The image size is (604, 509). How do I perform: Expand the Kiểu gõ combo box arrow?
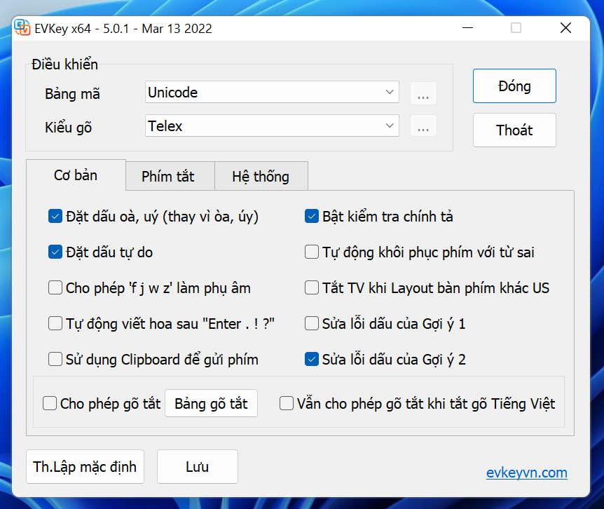(x=390, y=125)
